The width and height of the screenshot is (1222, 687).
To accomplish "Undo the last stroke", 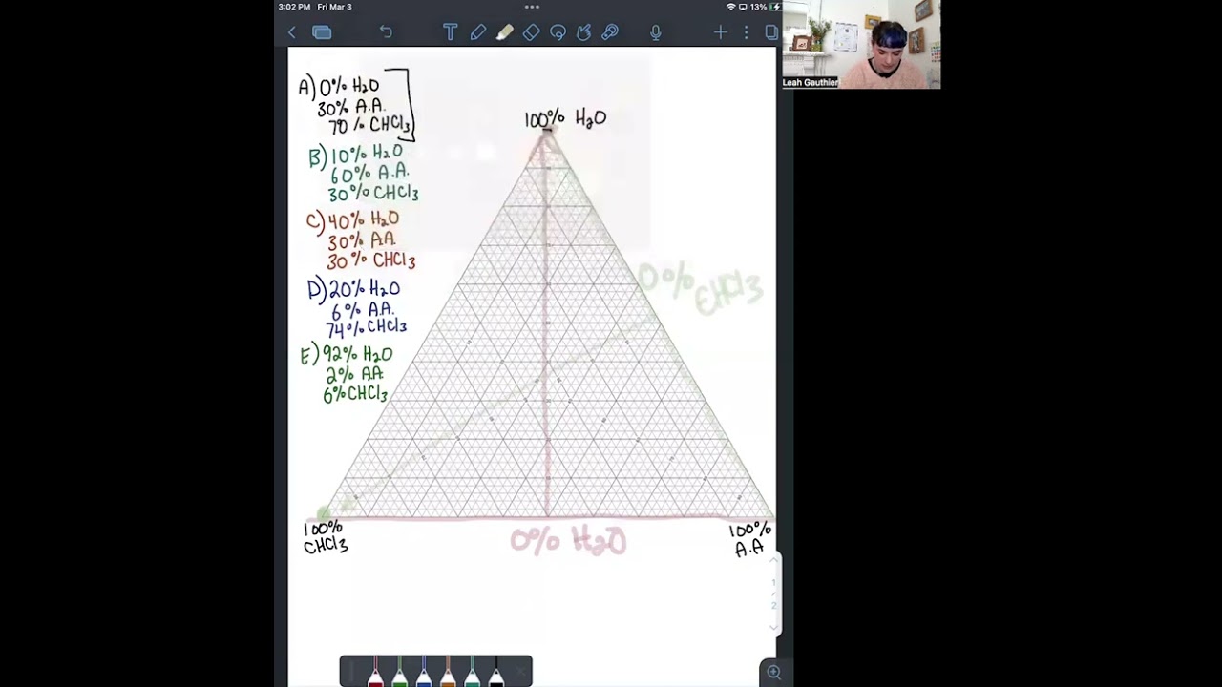I will (x=386, y=32).
